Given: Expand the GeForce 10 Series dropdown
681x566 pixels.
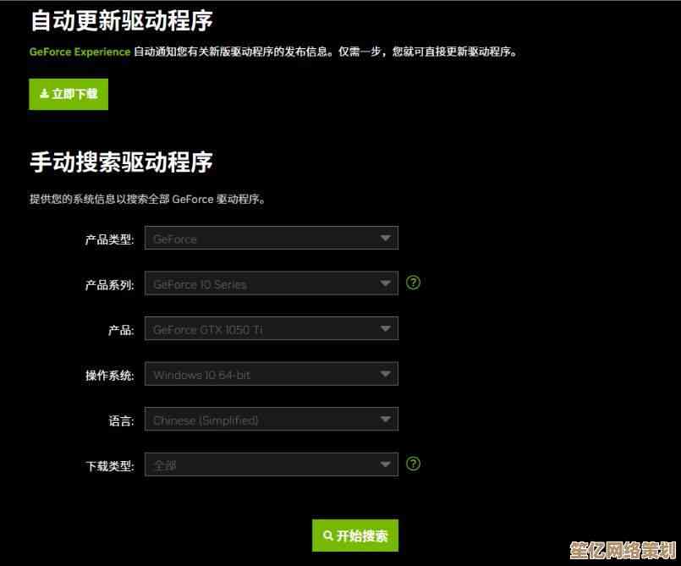Looking at the screenshot, I should [271, 283].
